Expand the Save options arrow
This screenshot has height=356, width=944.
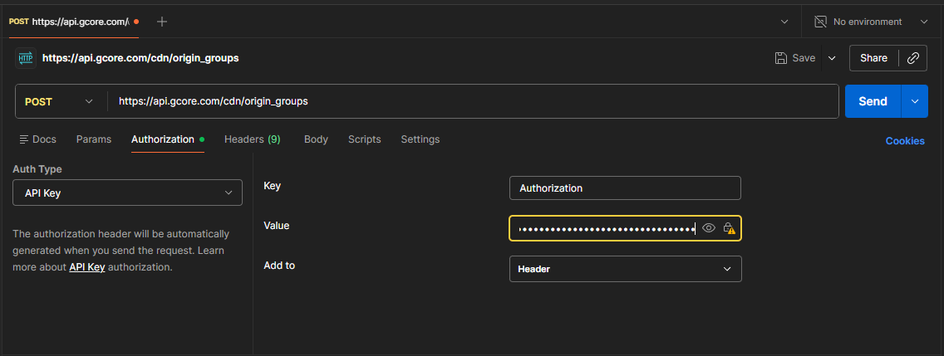pyautogui.click(x=832, y=58)
